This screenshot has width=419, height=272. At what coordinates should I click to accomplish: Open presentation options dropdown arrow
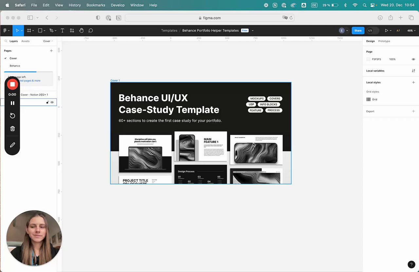pyautogui.click(x=391, y=30)
